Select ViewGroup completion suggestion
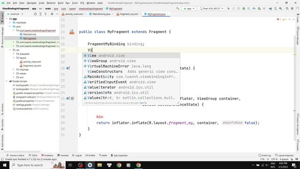The height and width of the screenshot is (169, 300). coord(131,61)
